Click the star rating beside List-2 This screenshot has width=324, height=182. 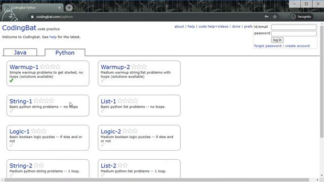pos(123,165)
